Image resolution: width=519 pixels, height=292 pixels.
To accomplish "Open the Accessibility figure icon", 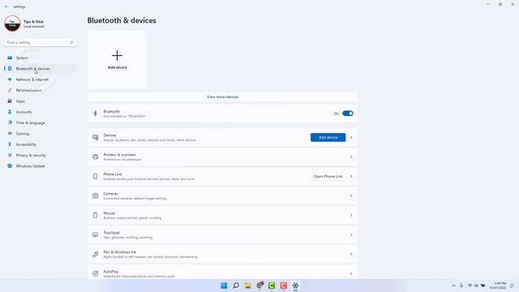I will pyautogui.click(x=10, y=144).
